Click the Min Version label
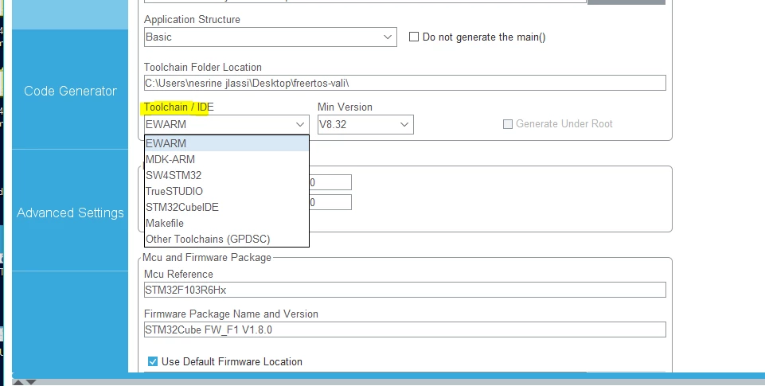 pos(345,107)
